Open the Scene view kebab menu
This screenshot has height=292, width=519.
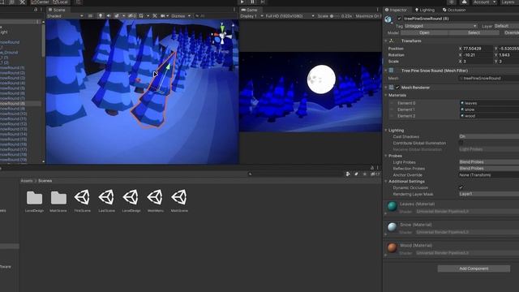234,10
